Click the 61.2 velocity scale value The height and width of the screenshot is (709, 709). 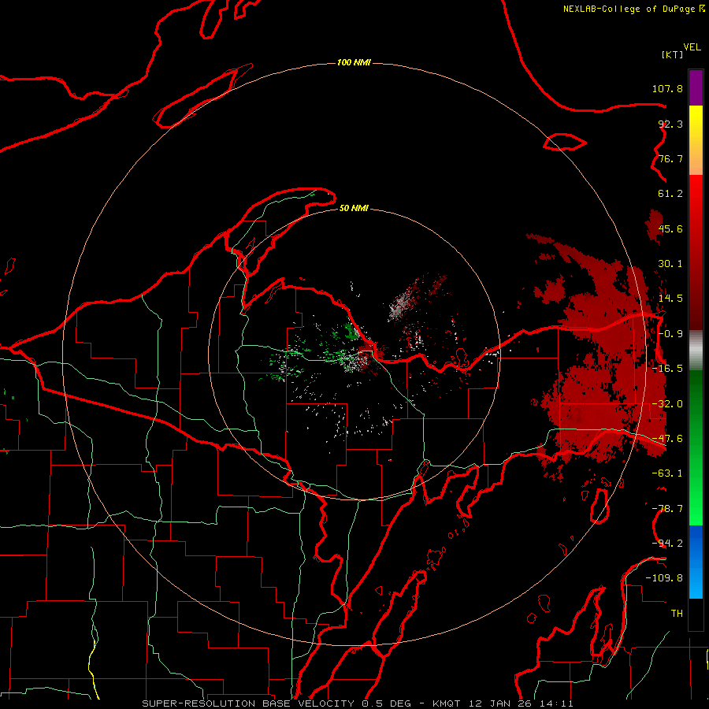click(x=670, y=194)
